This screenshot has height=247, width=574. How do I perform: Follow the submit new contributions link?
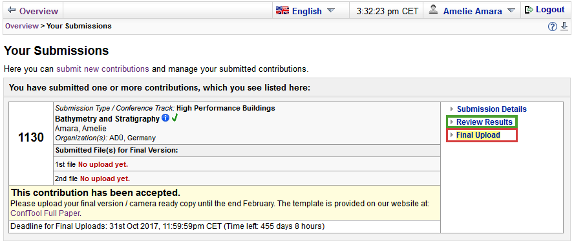click(103, 69)
